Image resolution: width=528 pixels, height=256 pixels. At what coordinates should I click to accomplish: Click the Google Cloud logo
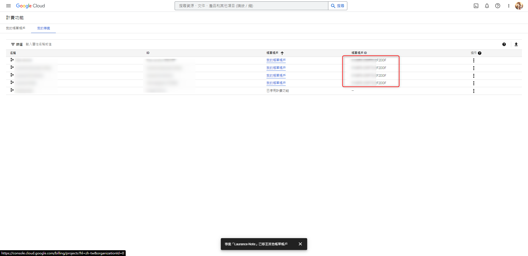coord(30,6)
